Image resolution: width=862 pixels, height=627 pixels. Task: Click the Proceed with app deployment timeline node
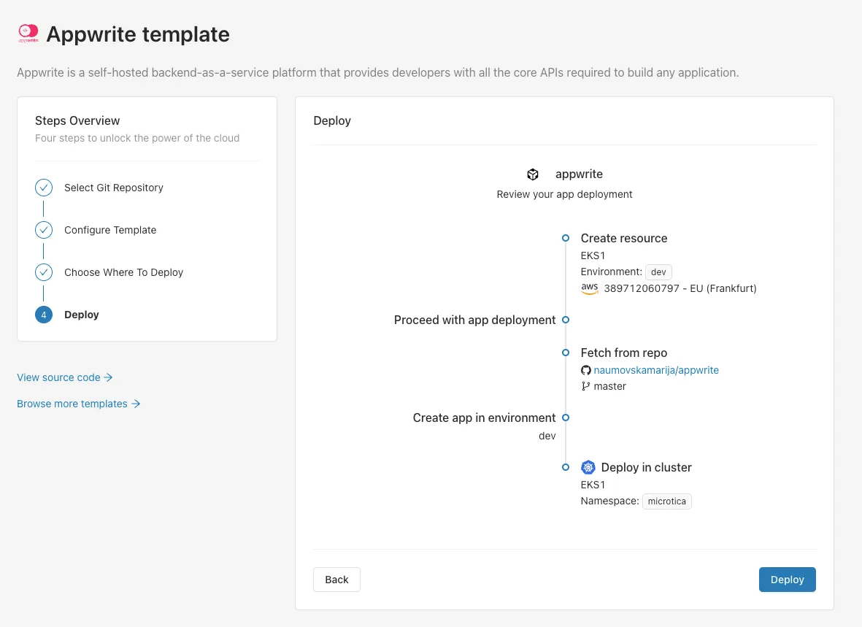tap(566, 320)
